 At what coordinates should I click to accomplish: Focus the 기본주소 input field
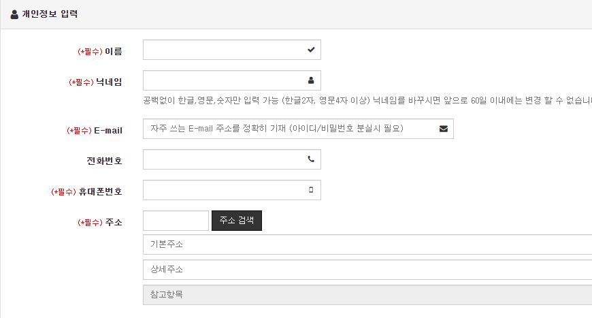[x=367, y=244]
